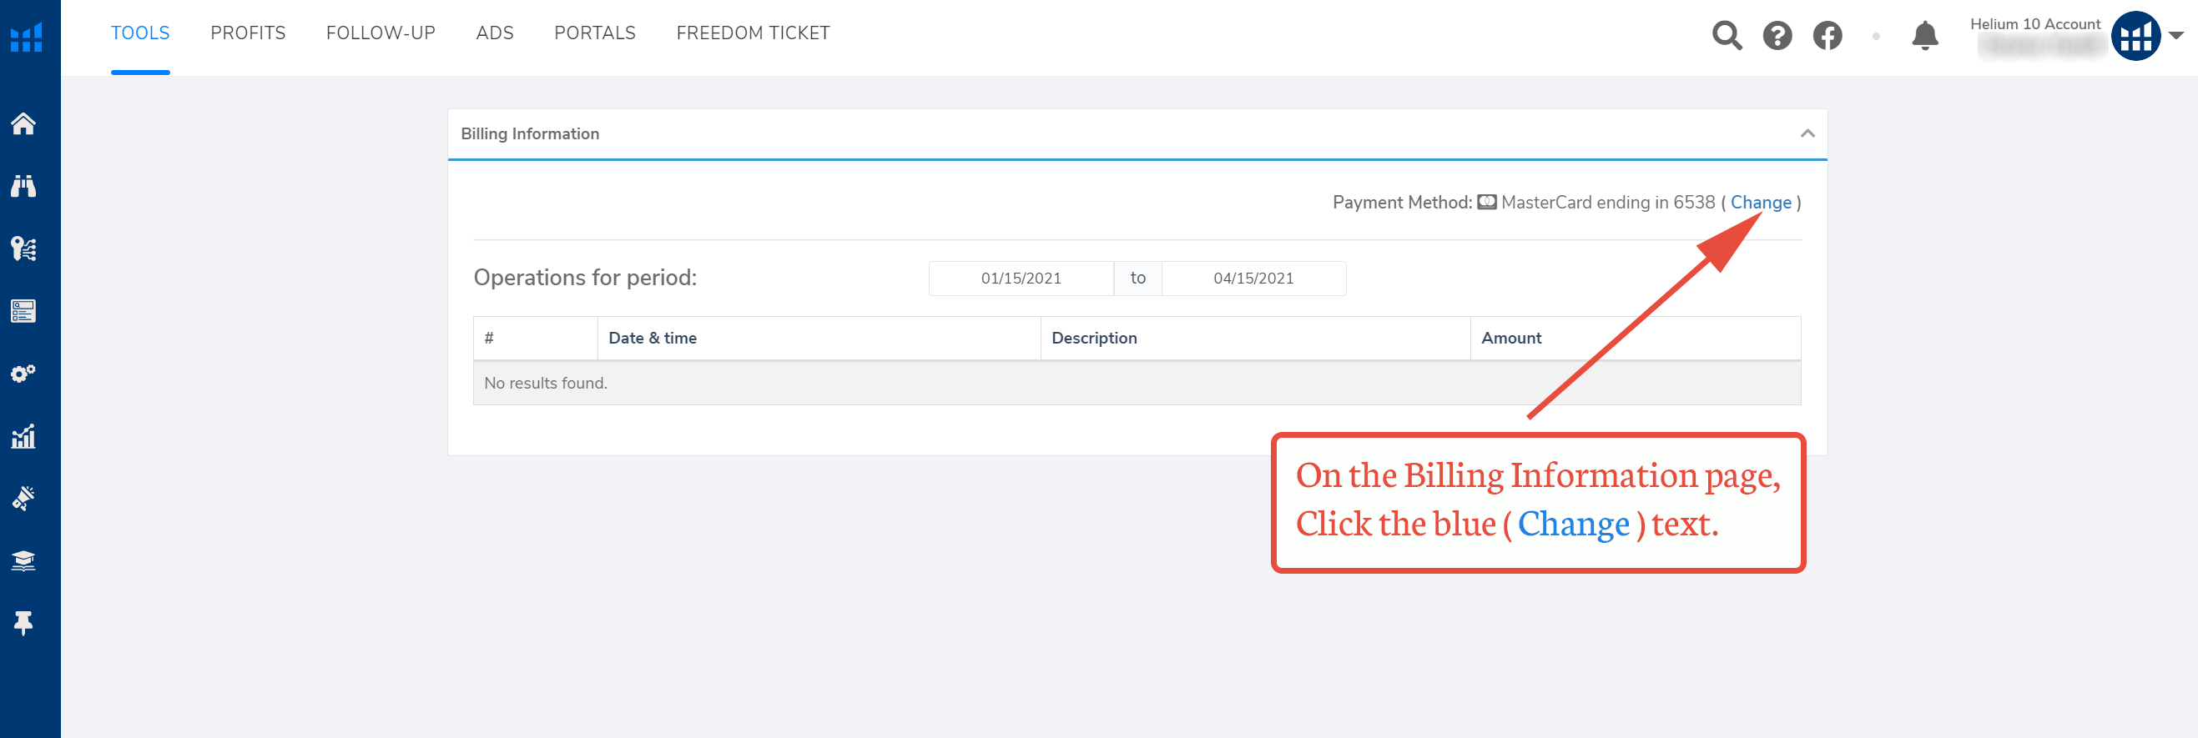
Task: Open the home icon in sidebar
Action: [x=23, y=124]
